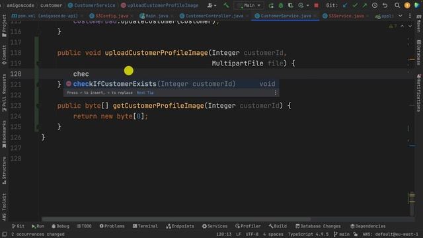This screenshot has height=238, width=423.
Task: Click the Build project hammer icon
Action: (x=226, y=5)
